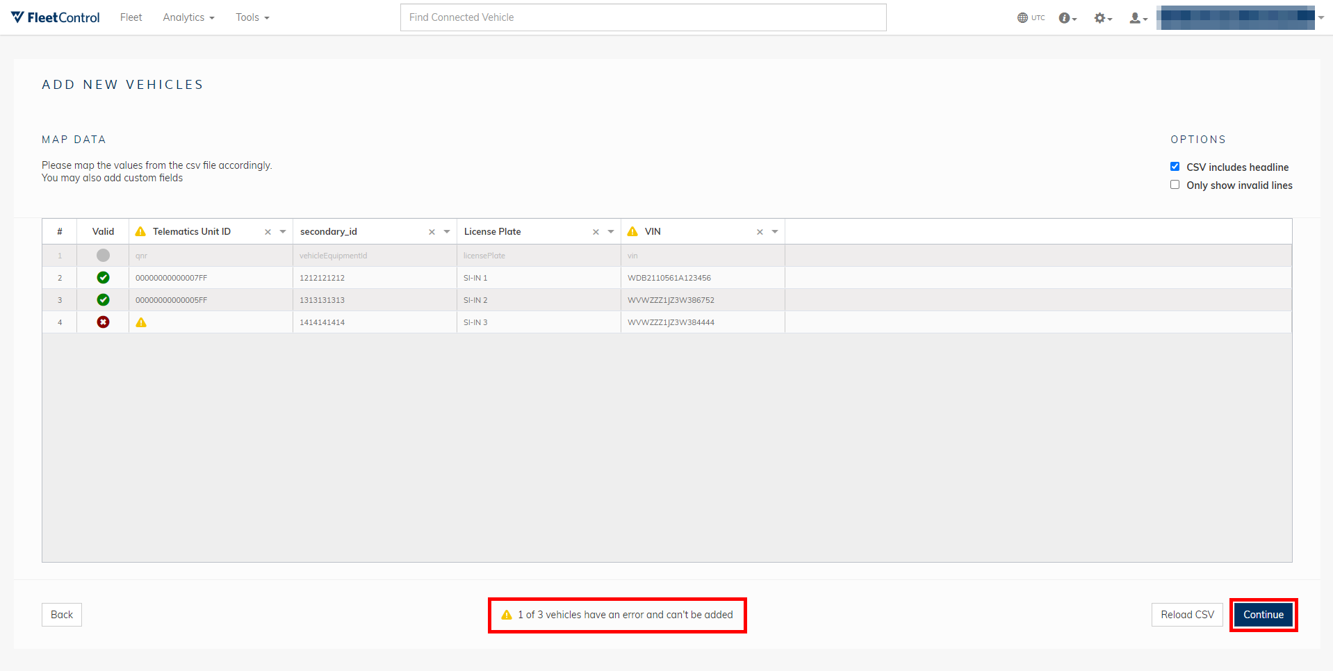
Task: Click the Reload CSV button
Action: [1187, 615]
